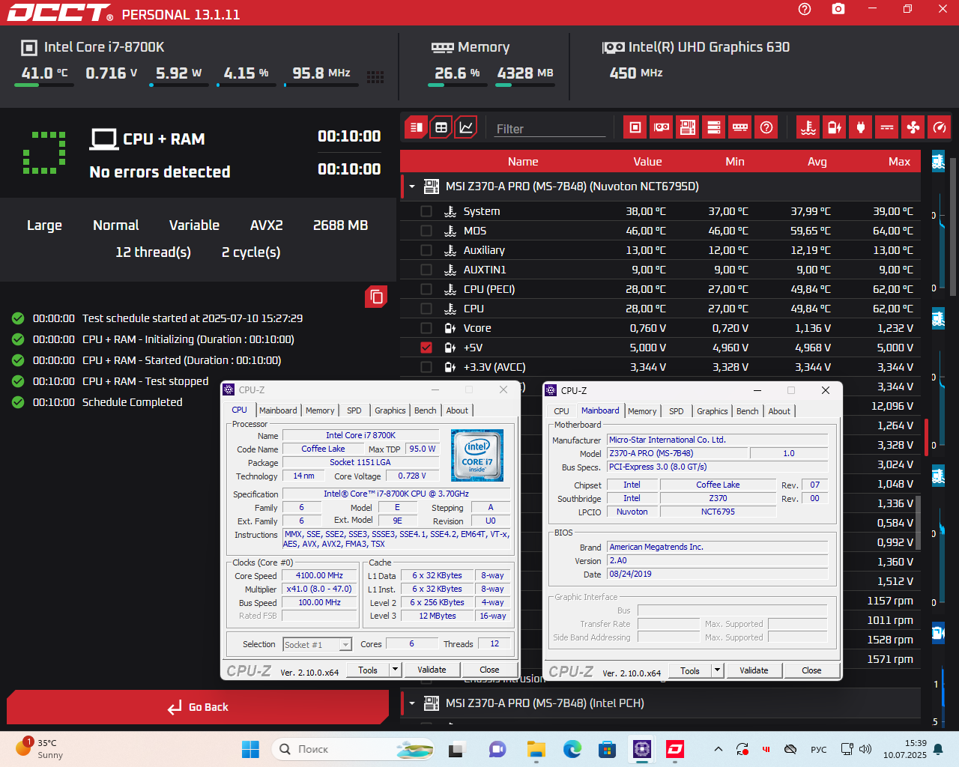Go Back to the OCCT test setup
The height and width of the screenshot is (767, 959).
point(198,707)
